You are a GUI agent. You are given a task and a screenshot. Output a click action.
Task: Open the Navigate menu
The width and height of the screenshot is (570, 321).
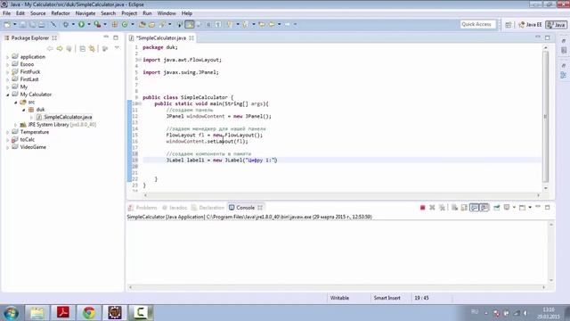[x=85, y=13]
